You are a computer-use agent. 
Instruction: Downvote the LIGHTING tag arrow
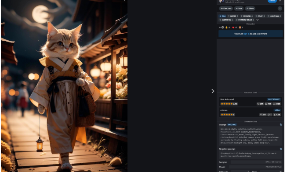[280, 16]
